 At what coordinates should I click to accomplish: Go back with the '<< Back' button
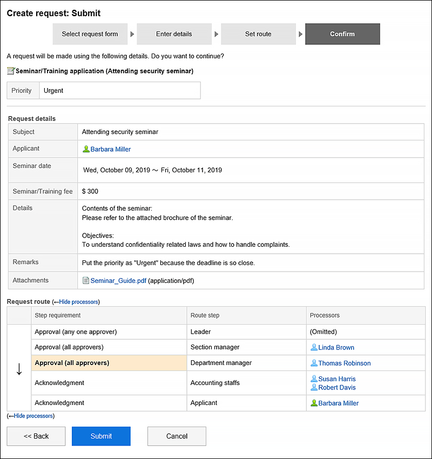point(36,436)
